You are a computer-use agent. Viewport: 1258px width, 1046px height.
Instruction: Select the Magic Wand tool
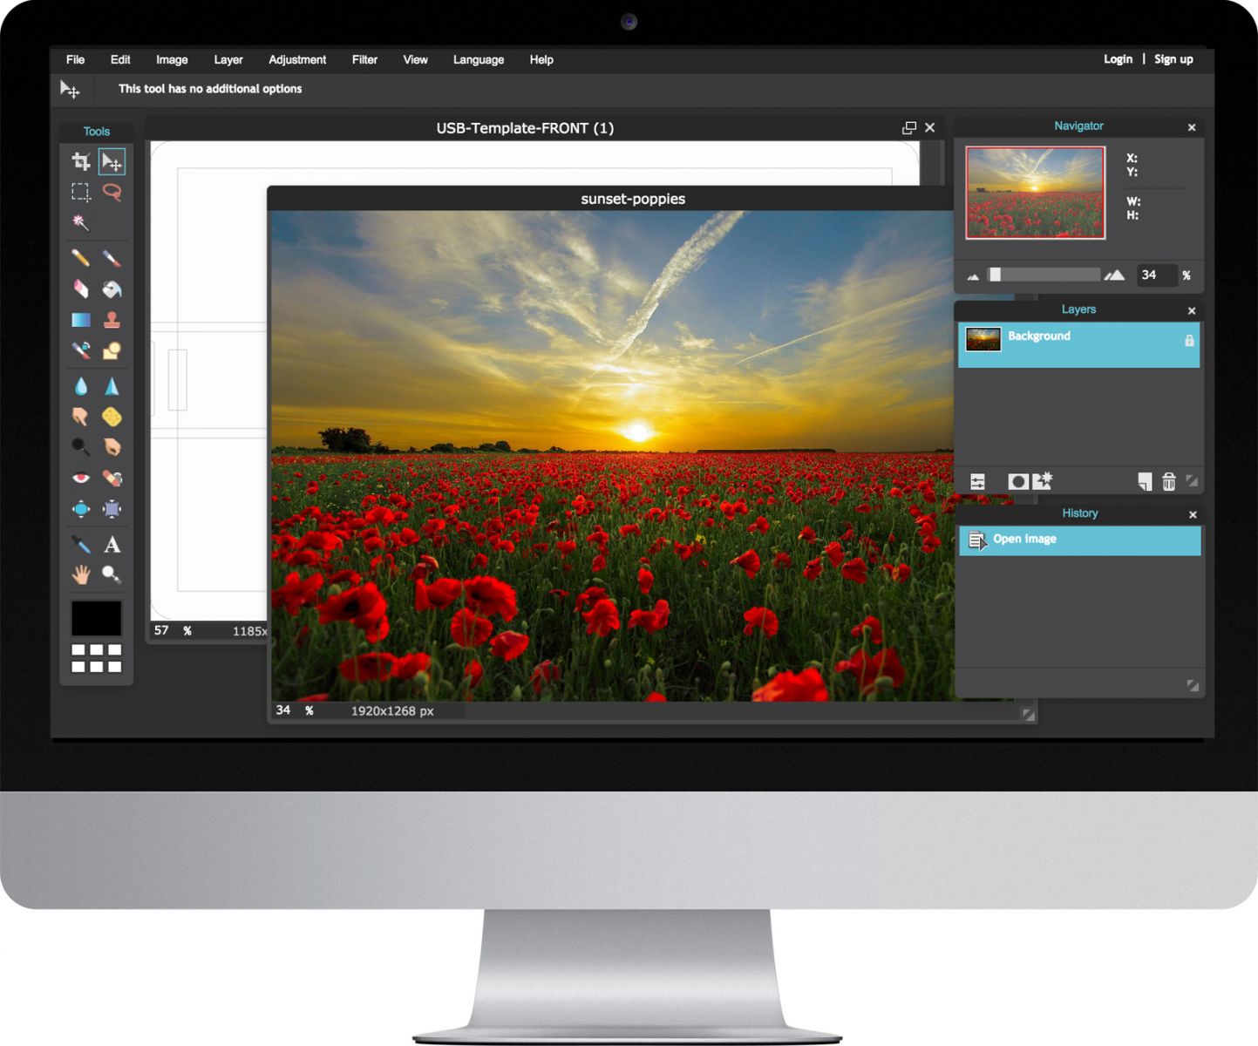[x=81, y=222]
